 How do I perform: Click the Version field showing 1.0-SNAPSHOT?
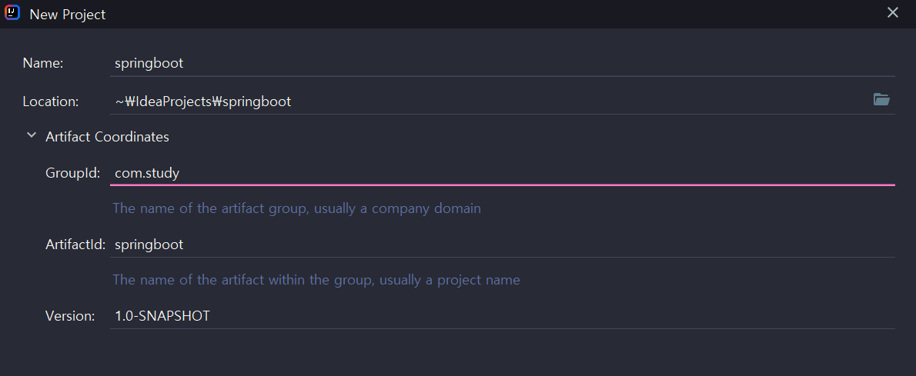click(x=503, y=316)
